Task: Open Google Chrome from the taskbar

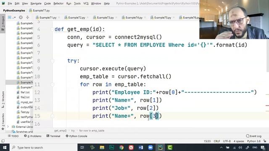Action: click(121, 148)
